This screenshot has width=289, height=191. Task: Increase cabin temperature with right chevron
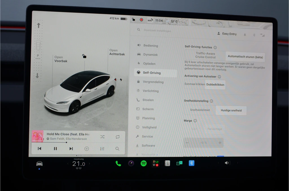tap(89, 163)
